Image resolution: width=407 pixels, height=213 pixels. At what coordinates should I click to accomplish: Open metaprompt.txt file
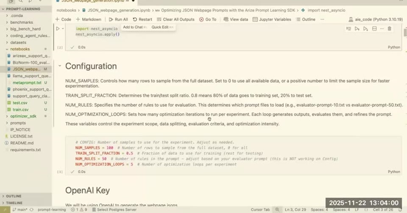(27, 83)
